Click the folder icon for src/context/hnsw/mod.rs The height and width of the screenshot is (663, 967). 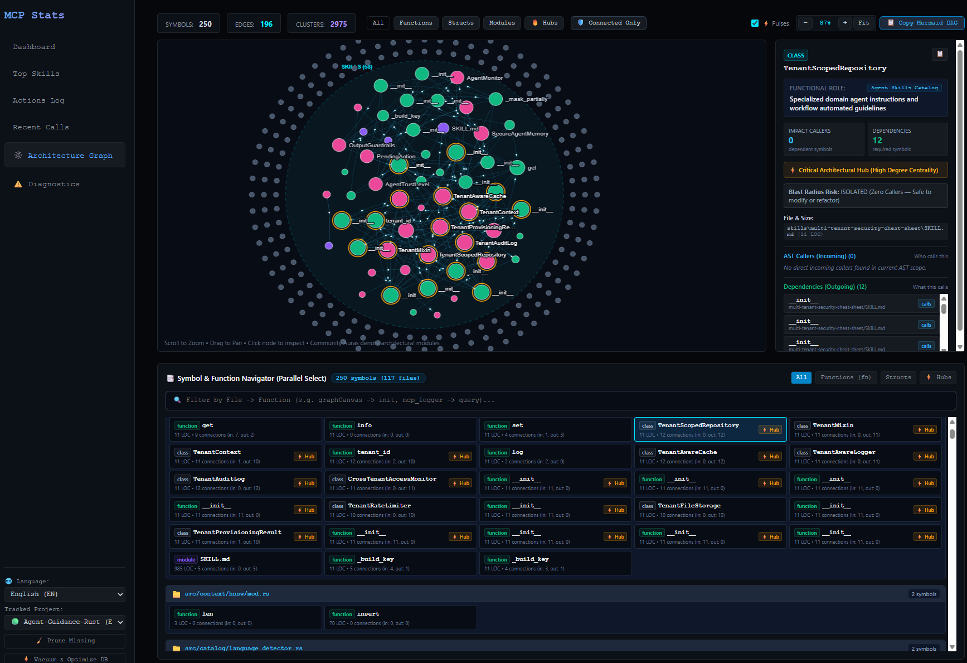coord(176,594)
